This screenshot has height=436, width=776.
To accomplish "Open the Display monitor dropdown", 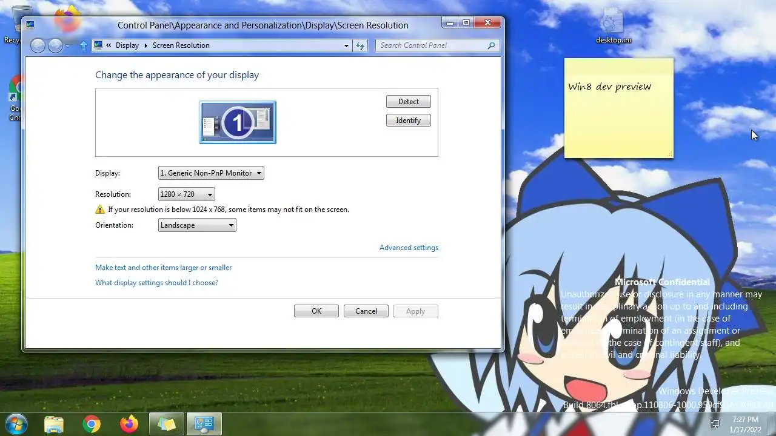I will pos(211,173).
